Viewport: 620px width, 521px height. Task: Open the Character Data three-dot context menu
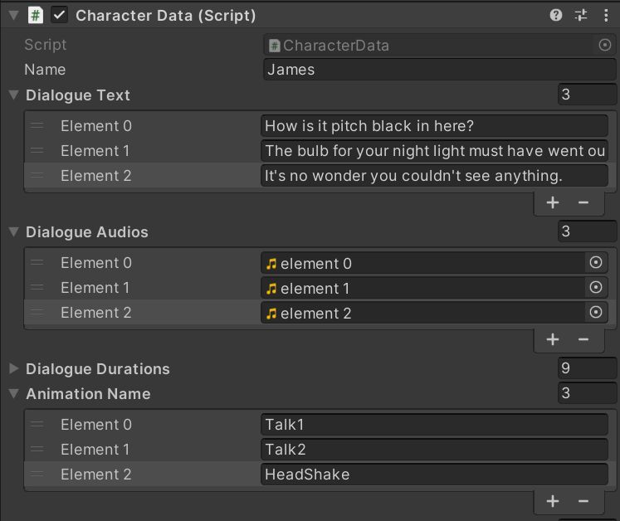(x=606, y=16)
